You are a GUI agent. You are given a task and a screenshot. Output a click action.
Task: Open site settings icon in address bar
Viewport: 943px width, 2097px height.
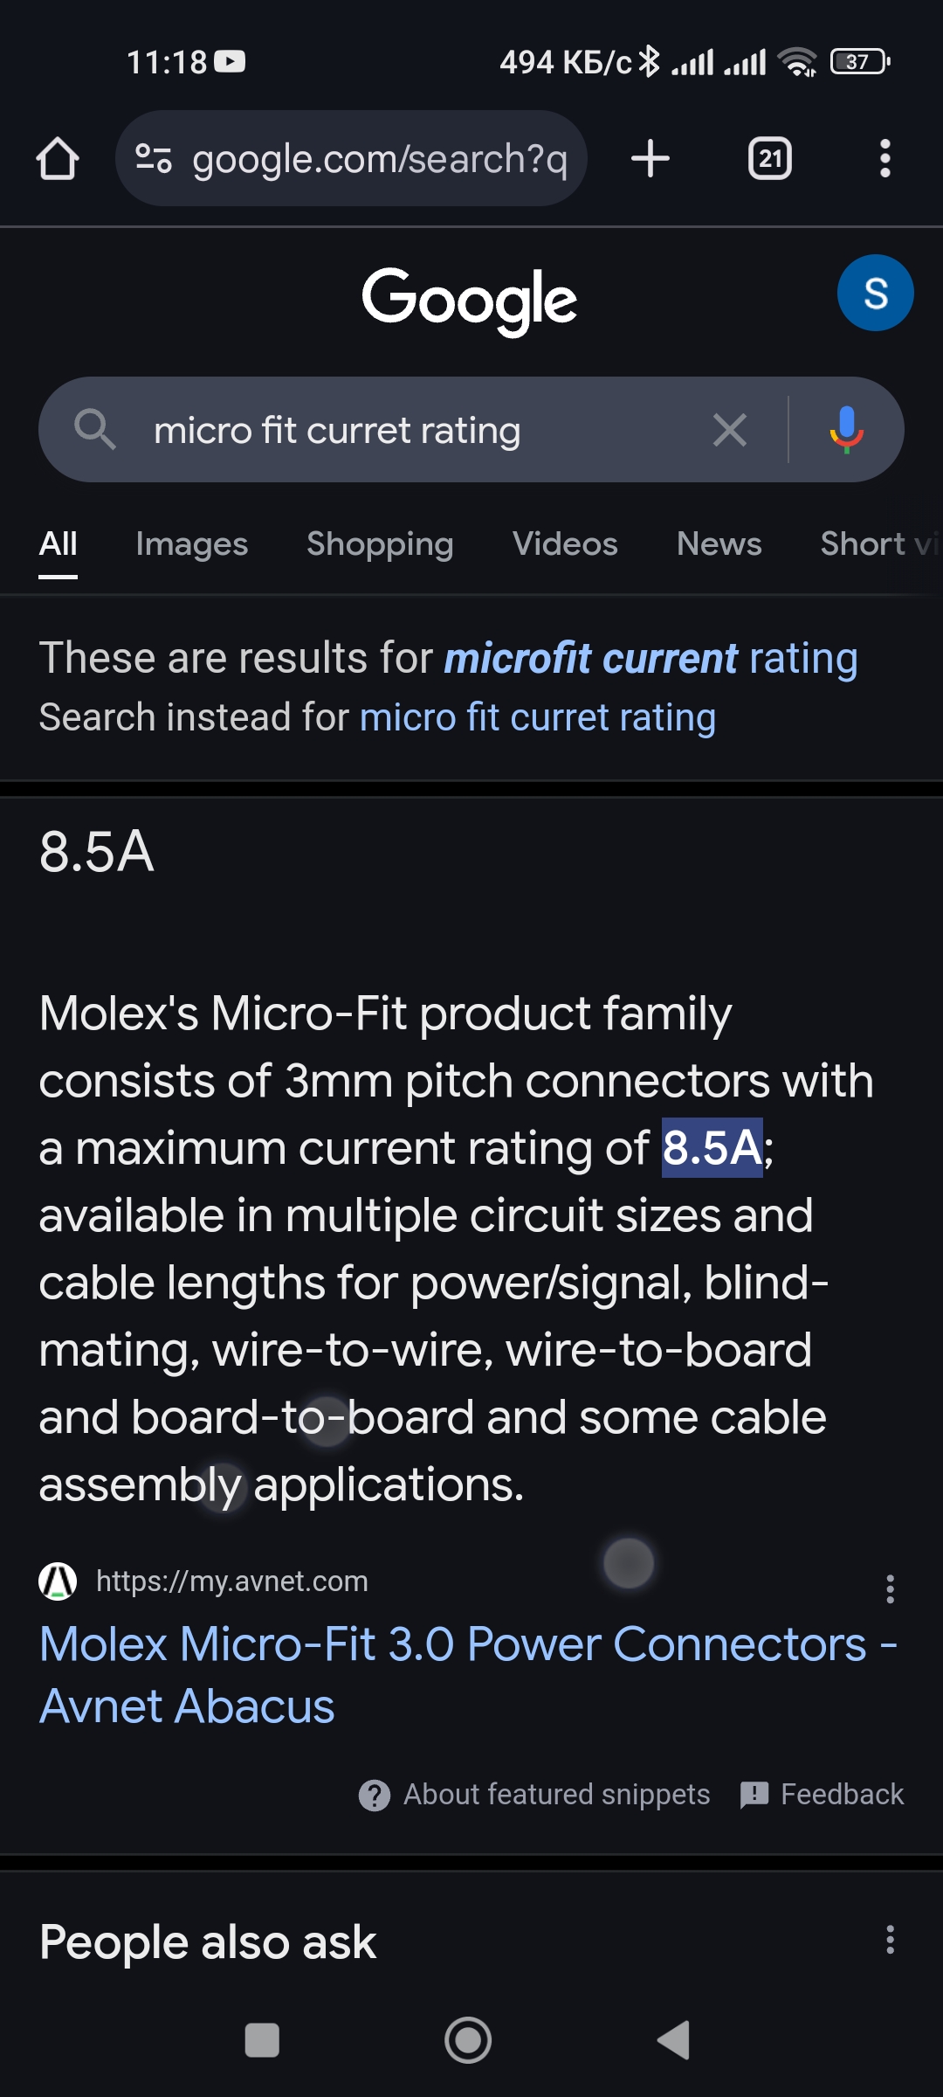coord(154,158)
